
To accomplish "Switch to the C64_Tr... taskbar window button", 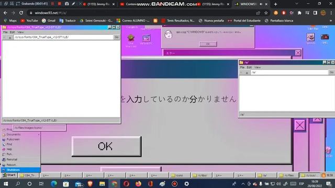I will [29, 175].
